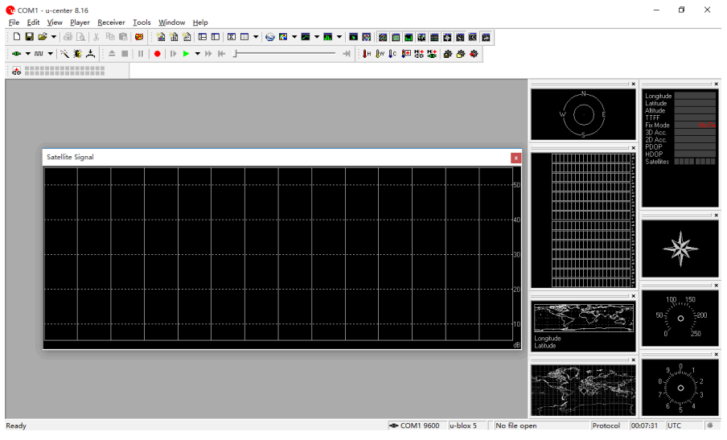Click the Save file icon
The height and width of the screenshot is (440, 727).
(x=29, y=37)
